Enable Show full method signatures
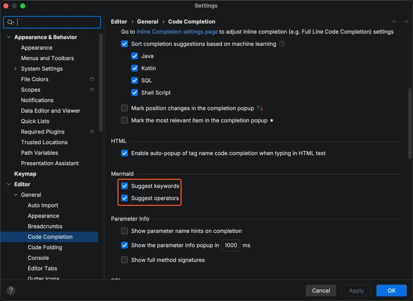The image size is (413, 301). [x=124, y=260]
